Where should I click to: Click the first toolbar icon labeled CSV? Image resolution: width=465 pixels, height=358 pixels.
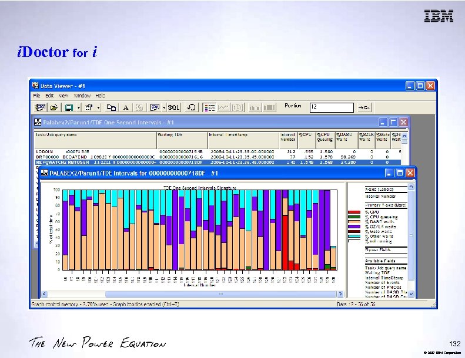point(41,107)
